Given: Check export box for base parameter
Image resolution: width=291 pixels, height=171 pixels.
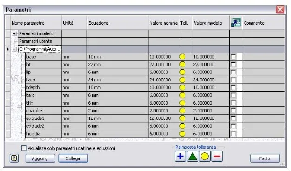Looking at the screenshot, I should click(233, 57).
